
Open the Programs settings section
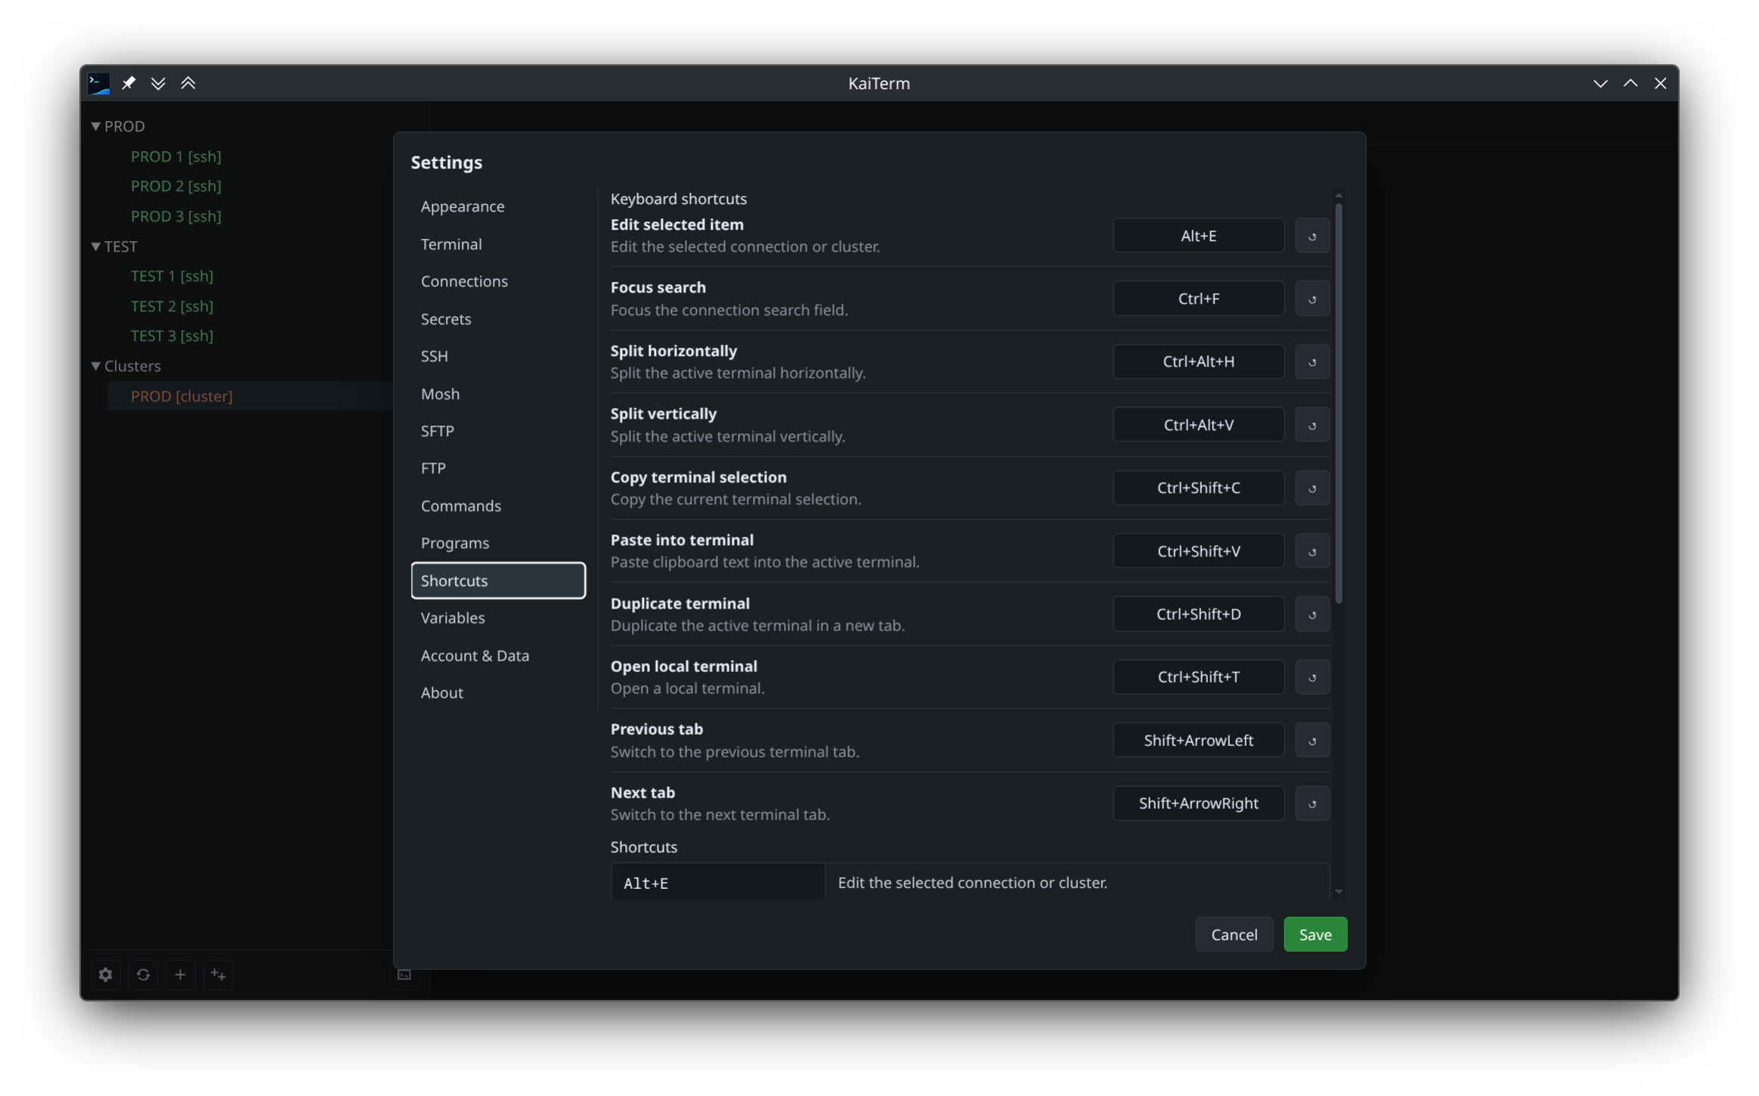pyautogui.click(x=498, y=543)
